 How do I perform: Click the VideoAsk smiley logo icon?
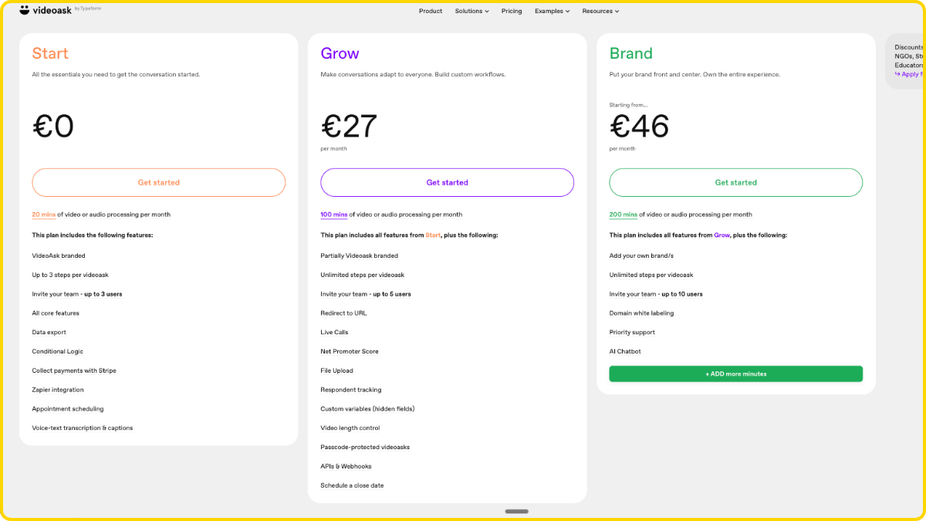(24, 10)
